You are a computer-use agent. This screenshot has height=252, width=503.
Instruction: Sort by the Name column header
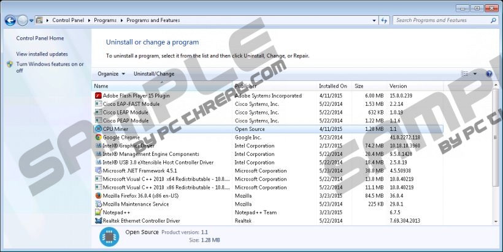pos(162,86)
